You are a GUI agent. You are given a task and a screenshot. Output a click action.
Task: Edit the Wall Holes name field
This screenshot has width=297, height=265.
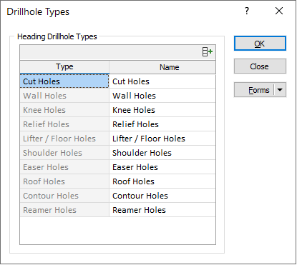[x=162, y=96]
